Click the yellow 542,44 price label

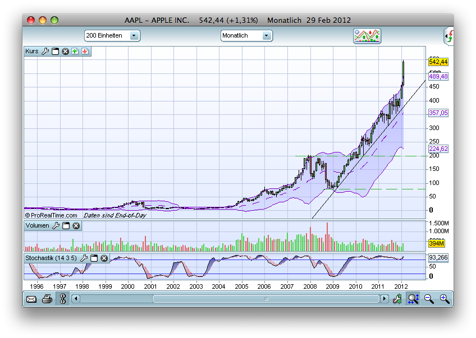438,62
